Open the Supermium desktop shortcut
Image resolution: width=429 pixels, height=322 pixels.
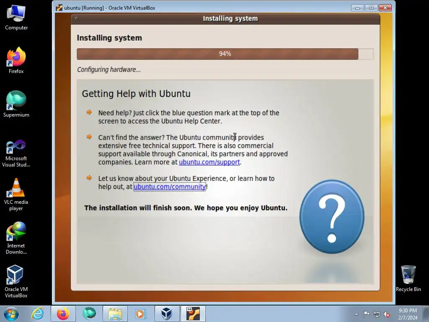click(x=16, y=104)
